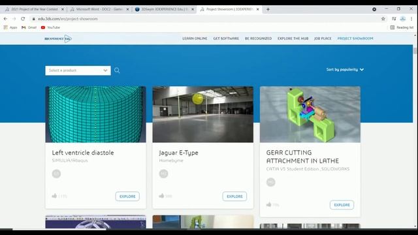
Task: Open the browser profile avatar
Action: (403, 19)
